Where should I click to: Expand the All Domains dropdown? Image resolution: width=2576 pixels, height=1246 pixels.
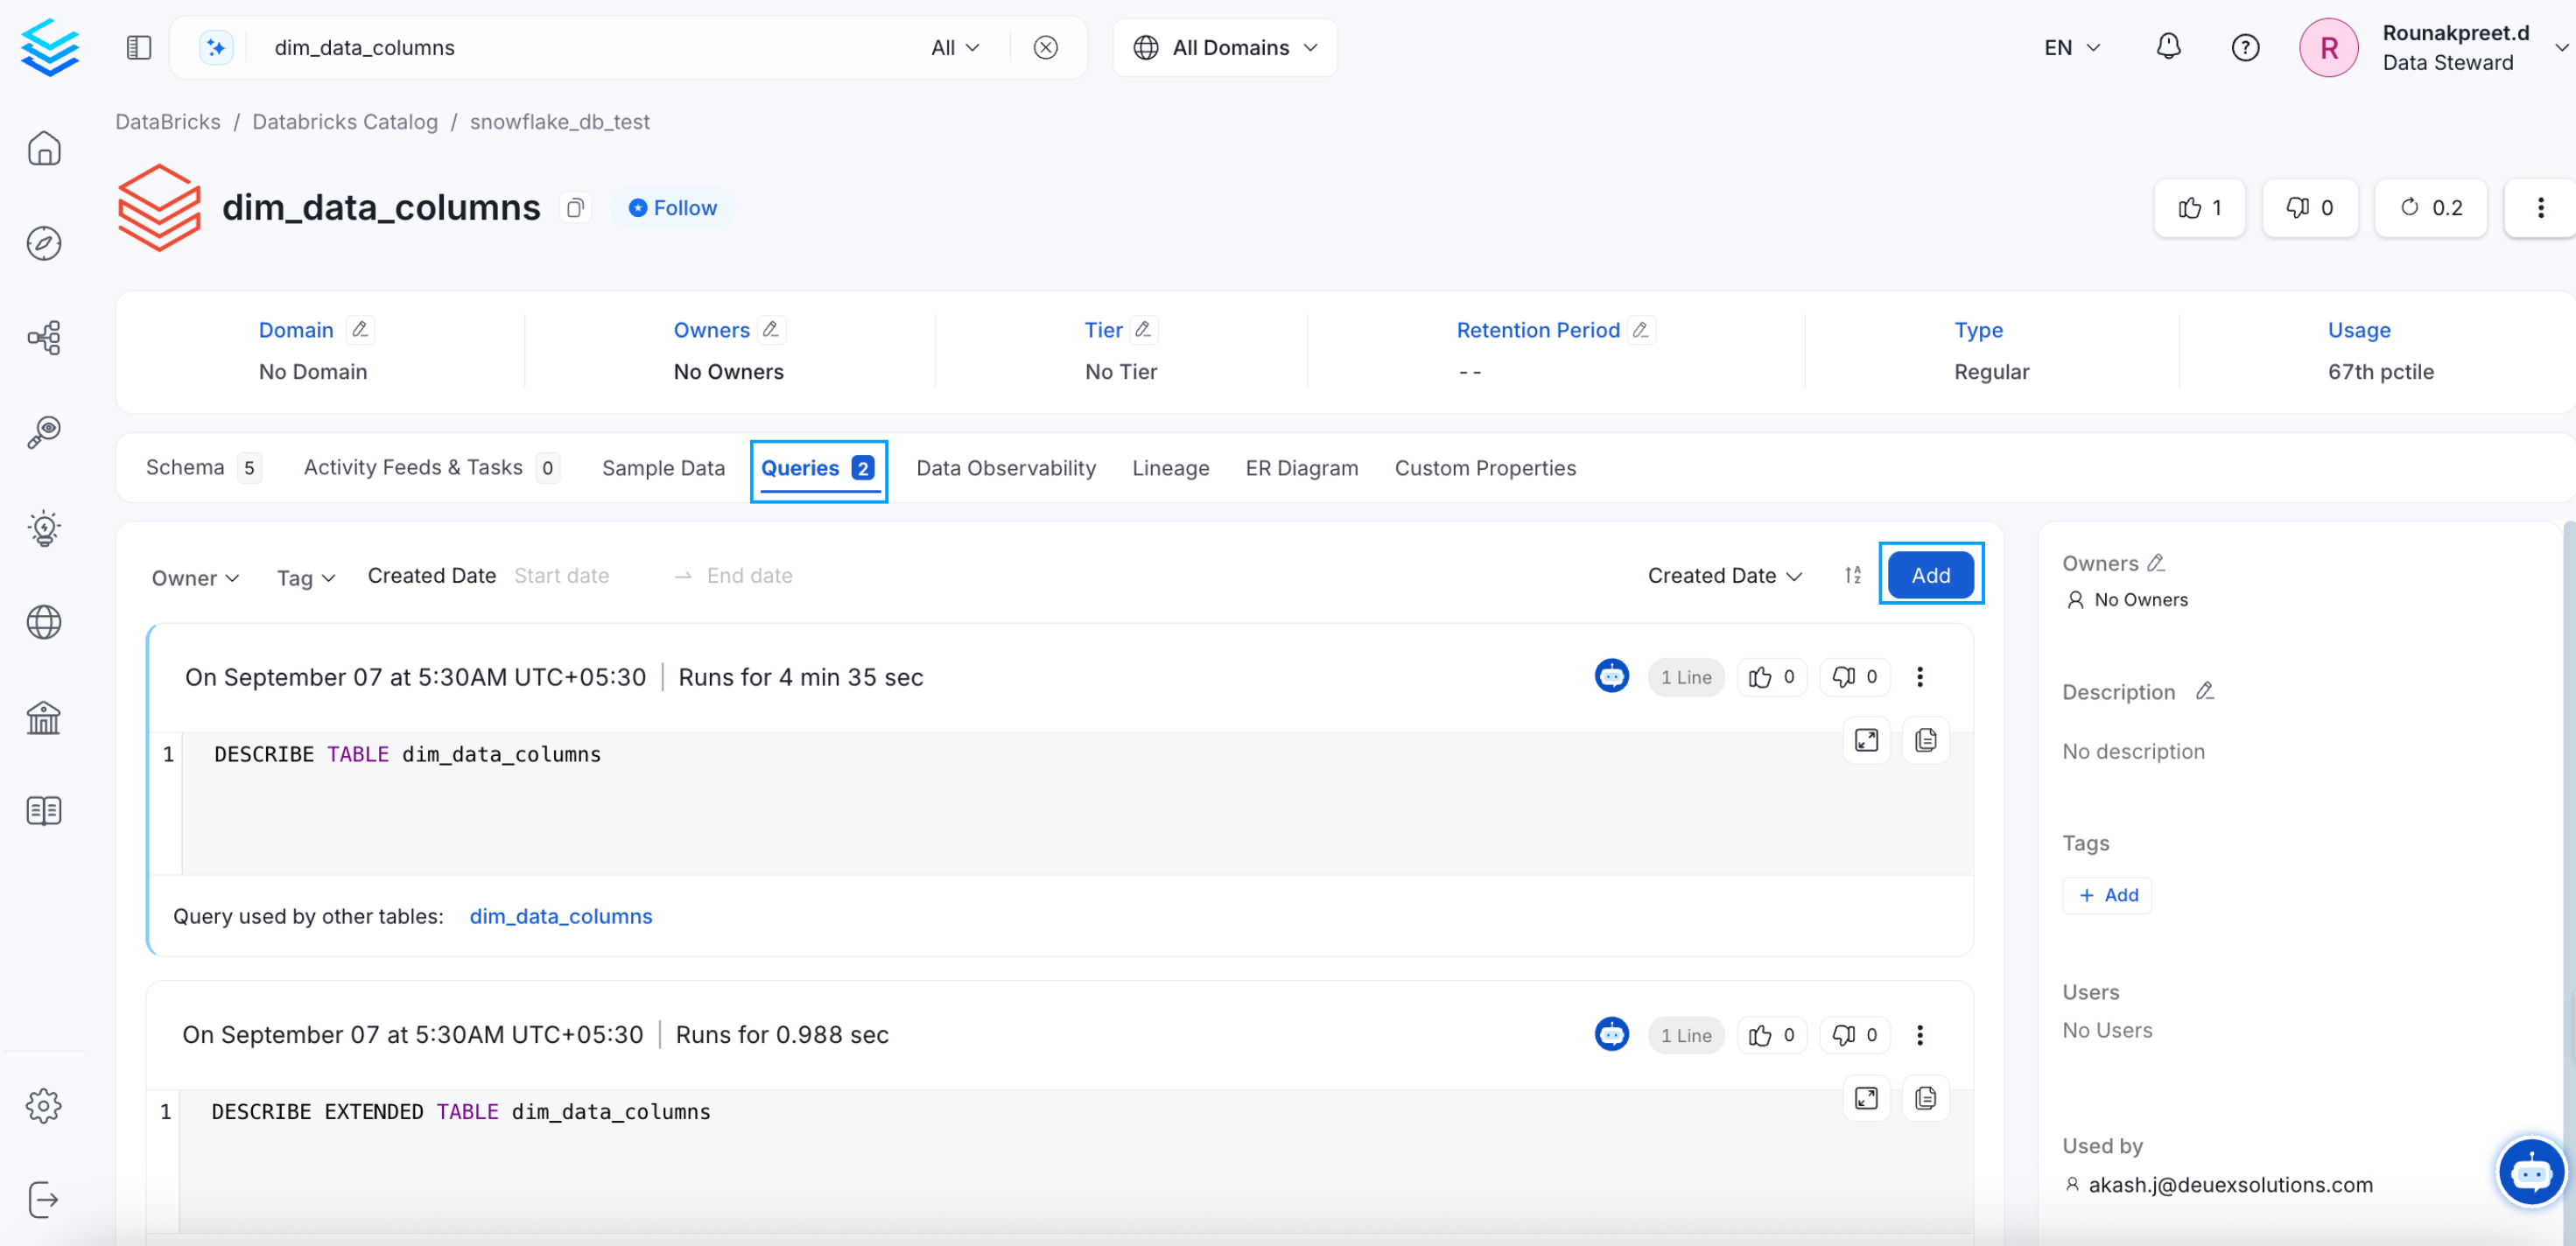(x=1225, y=47)
